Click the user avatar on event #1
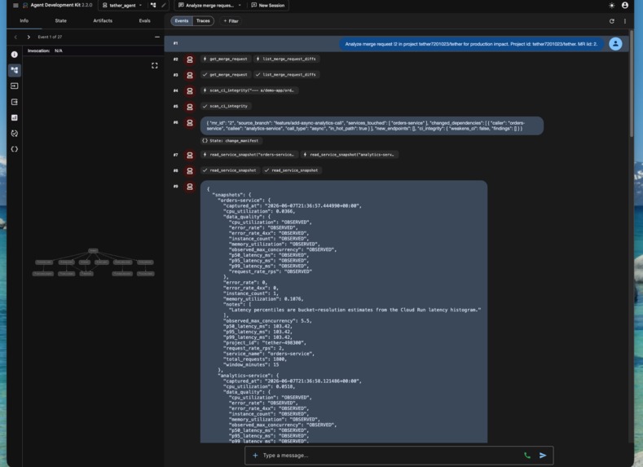Image resolution: width=643 pixels, height=467 pixels. 615,44
